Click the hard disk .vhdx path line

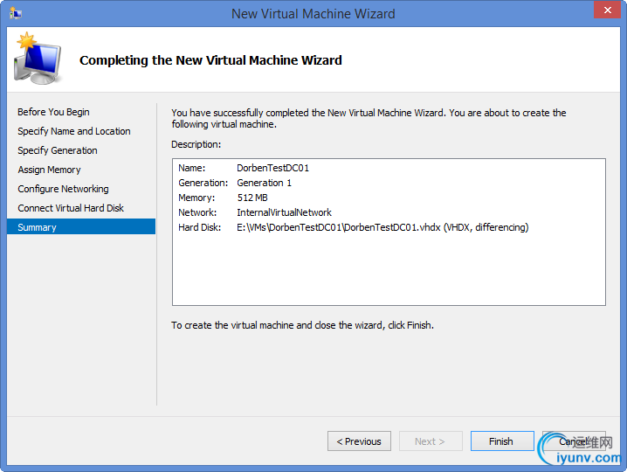tap(382, 227)
